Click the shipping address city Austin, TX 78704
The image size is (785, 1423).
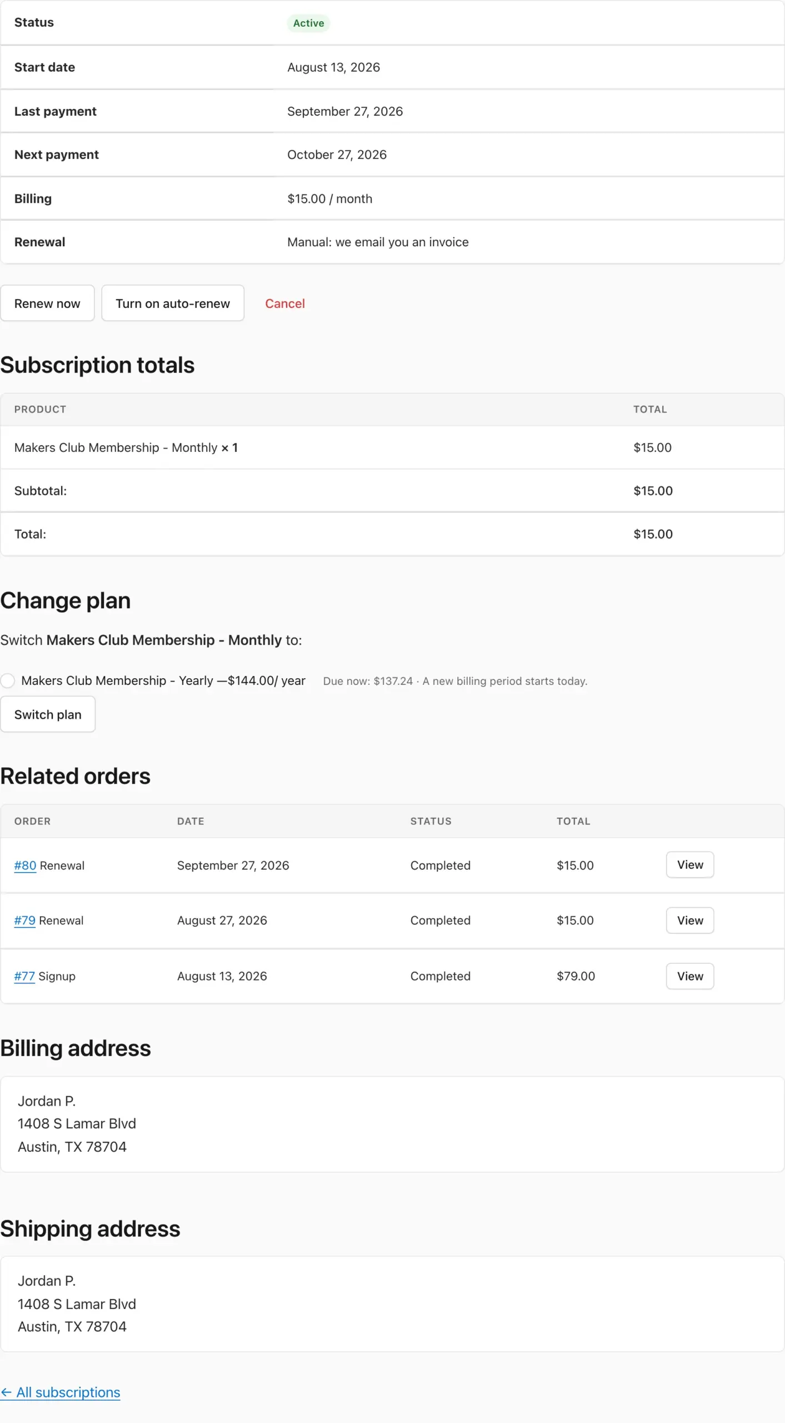72,1327
